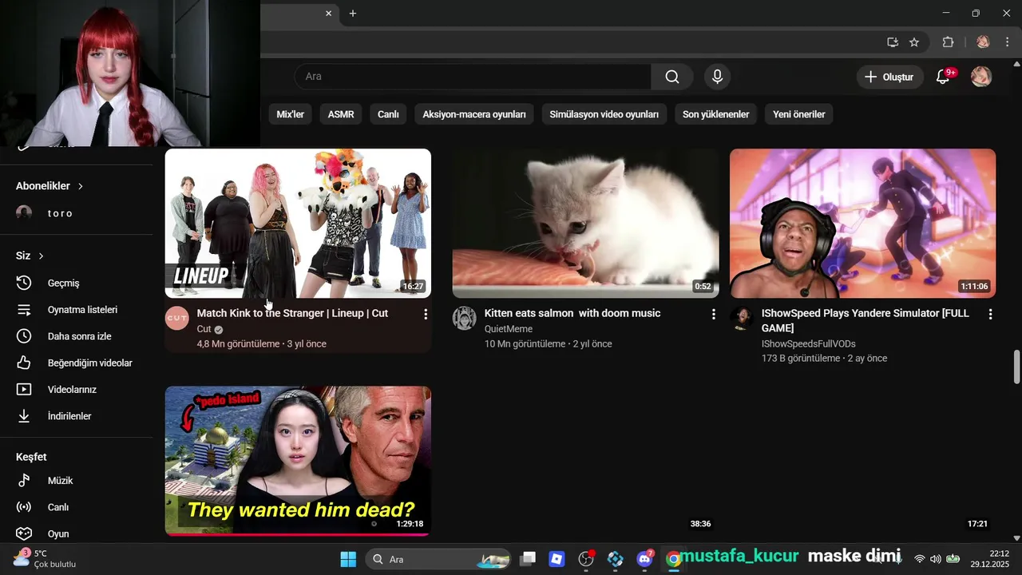
Task: Select the Canlı filter chip
Action: point(388,114)
